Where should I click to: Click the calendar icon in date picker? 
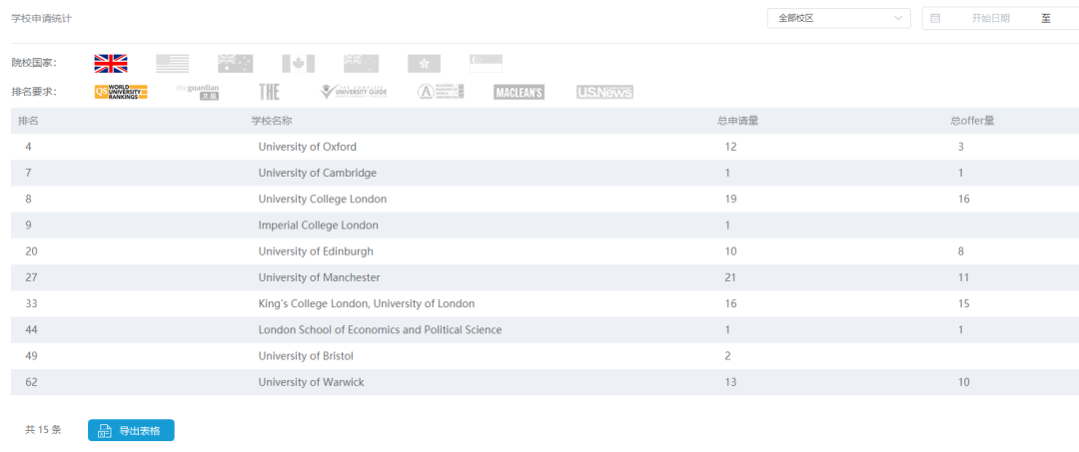[935, 19]
